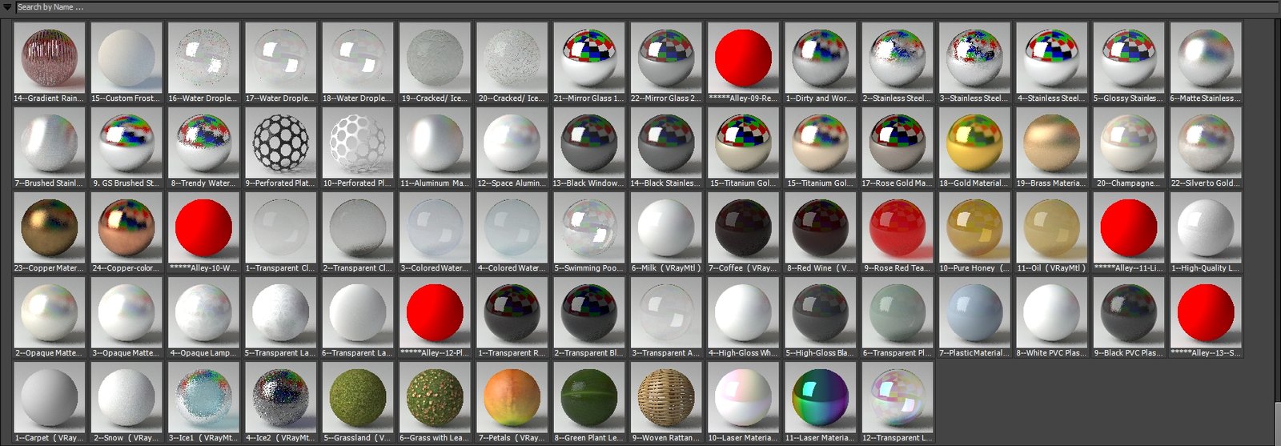Click the 1--Carpet VRay material
The width and height of the screenshot is (1281, 446).
[50, 398]
